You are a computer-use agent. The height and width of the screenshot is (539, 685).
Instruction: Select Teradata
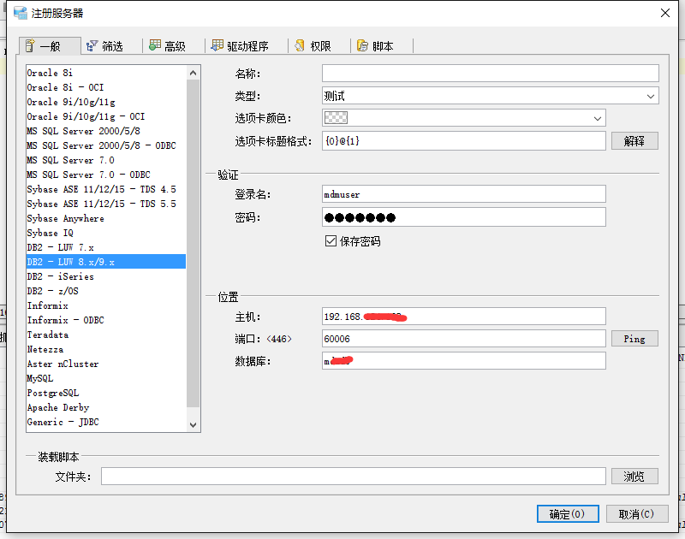pyautogui.click(x=106, y=335)
